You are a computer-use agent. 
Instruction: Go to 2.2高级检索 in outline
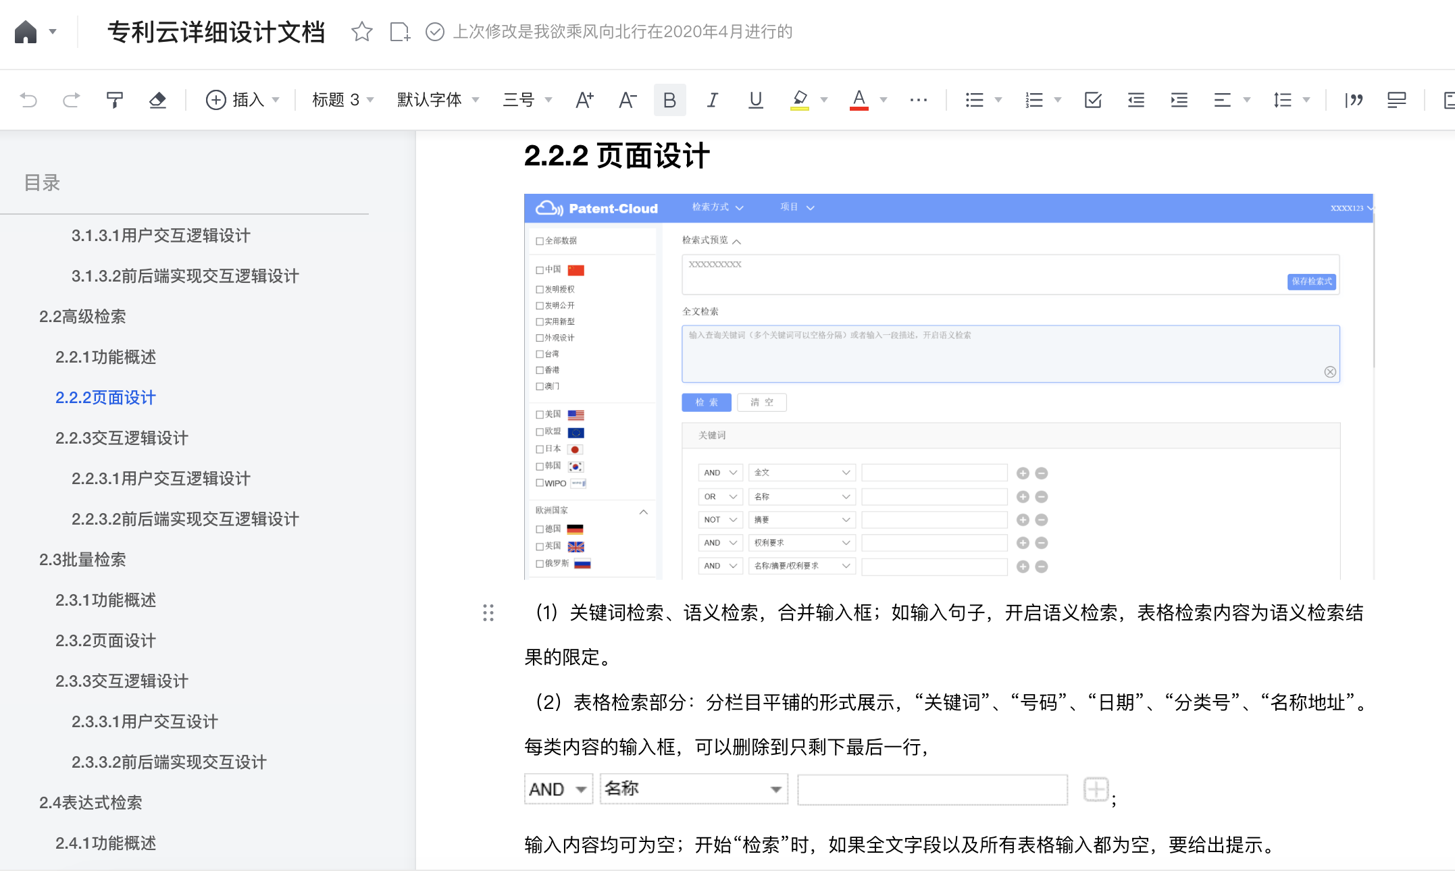pos(82,317)
